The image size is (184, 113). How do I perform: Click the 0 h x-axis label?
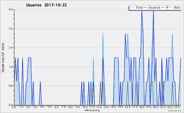tap(14, 107)
